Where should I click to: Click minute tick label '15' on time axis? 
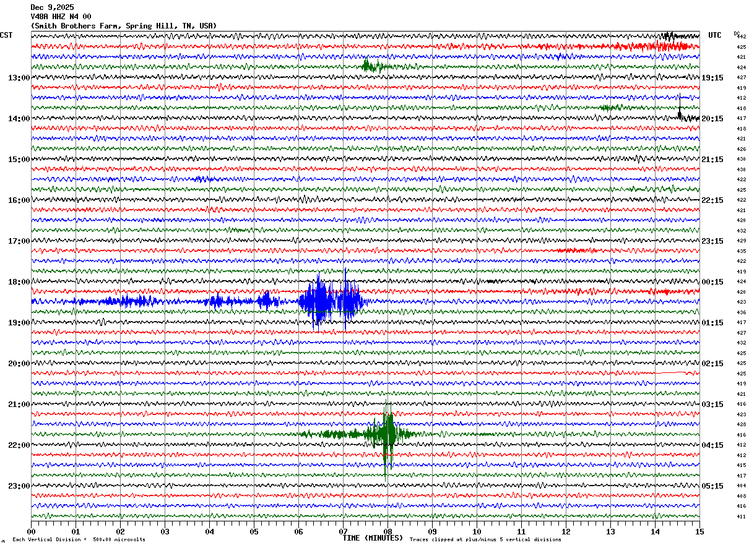pyautogui.click(x=699, y=531)
